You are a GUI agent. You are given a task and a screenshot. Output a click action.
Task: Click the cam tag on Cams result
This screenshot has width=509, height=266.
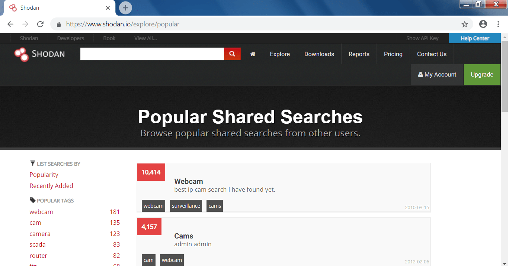click(x=148, y=260)
